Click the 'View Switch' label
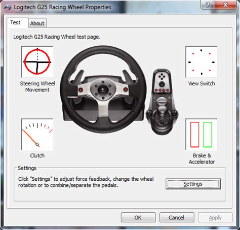This screenshot has height=230, width=240. point(202,83)
